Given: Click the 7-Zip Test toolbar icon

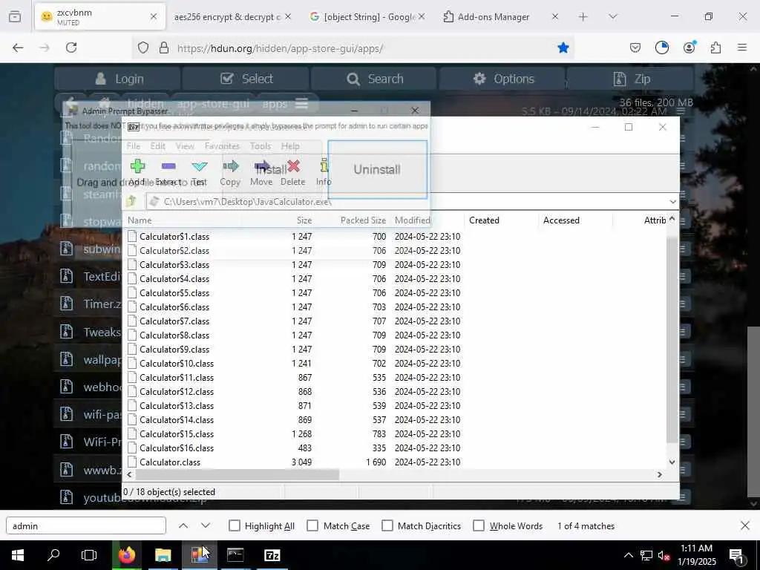Looking at the screenshot, I should pos(199,167).
